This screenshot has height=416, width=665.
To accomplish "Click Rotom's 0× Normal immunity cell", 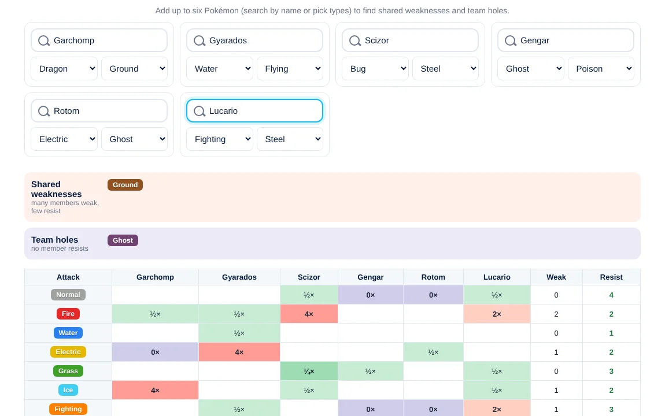I will pyautogui.click(x=433, y=295).
